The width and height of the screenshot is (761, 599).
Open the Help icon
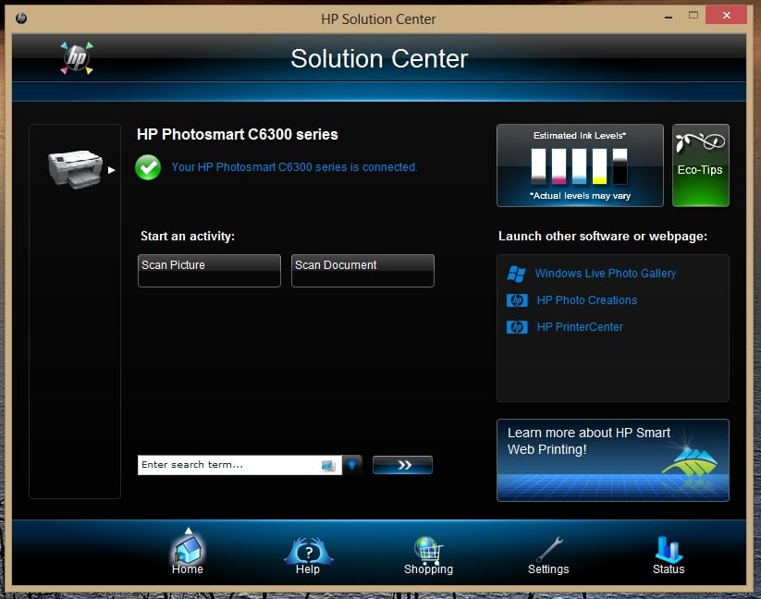[x=307, y=554]
